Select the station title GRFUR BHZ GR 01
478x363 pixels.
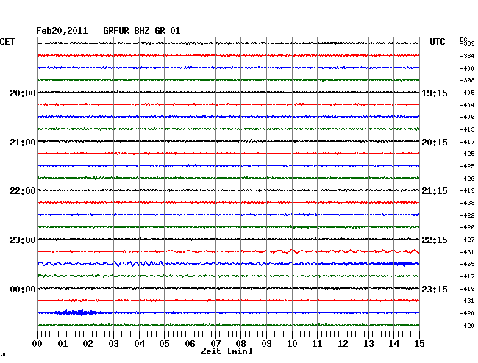point(142,31)
